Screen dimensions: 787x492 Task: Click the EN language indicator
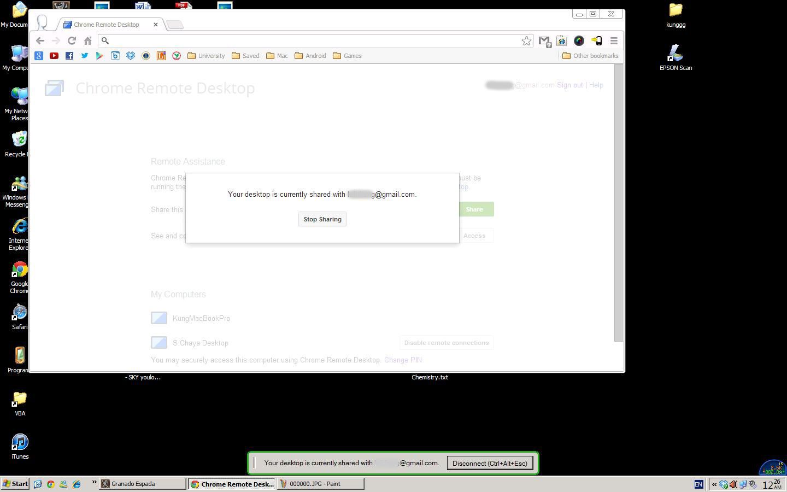(x=698, y=484)
